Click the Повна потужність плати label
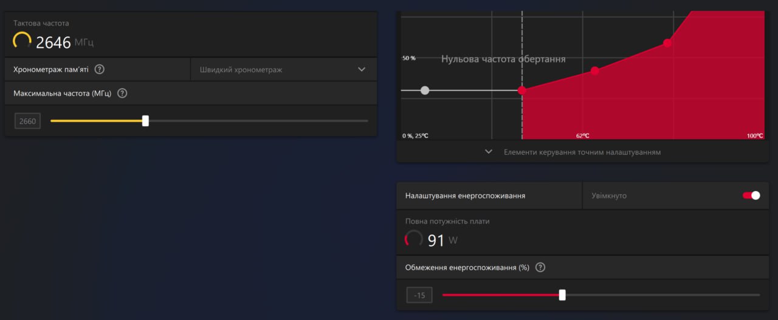778x320 pixels. [447, 221]
